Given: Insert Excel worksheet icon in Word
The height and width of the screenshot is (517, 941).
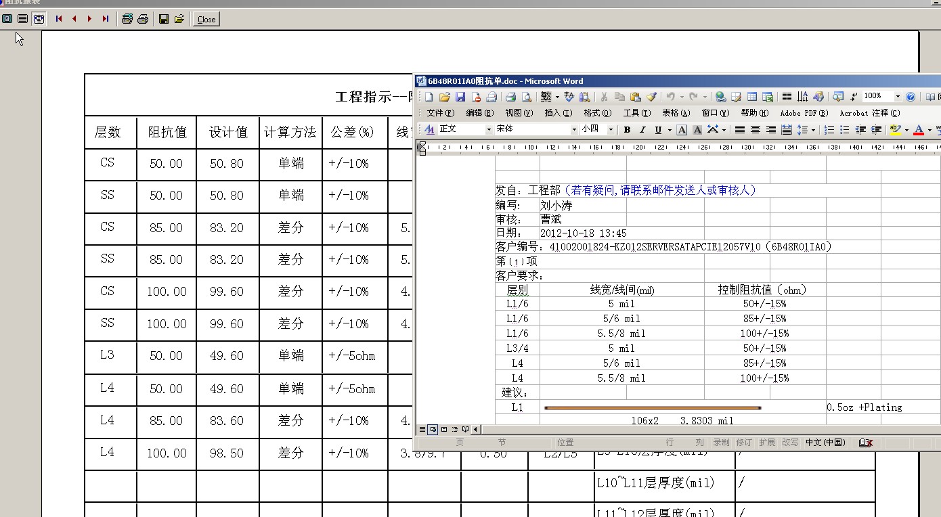Looking at the screenshot, I should click(x=767, y=97).
